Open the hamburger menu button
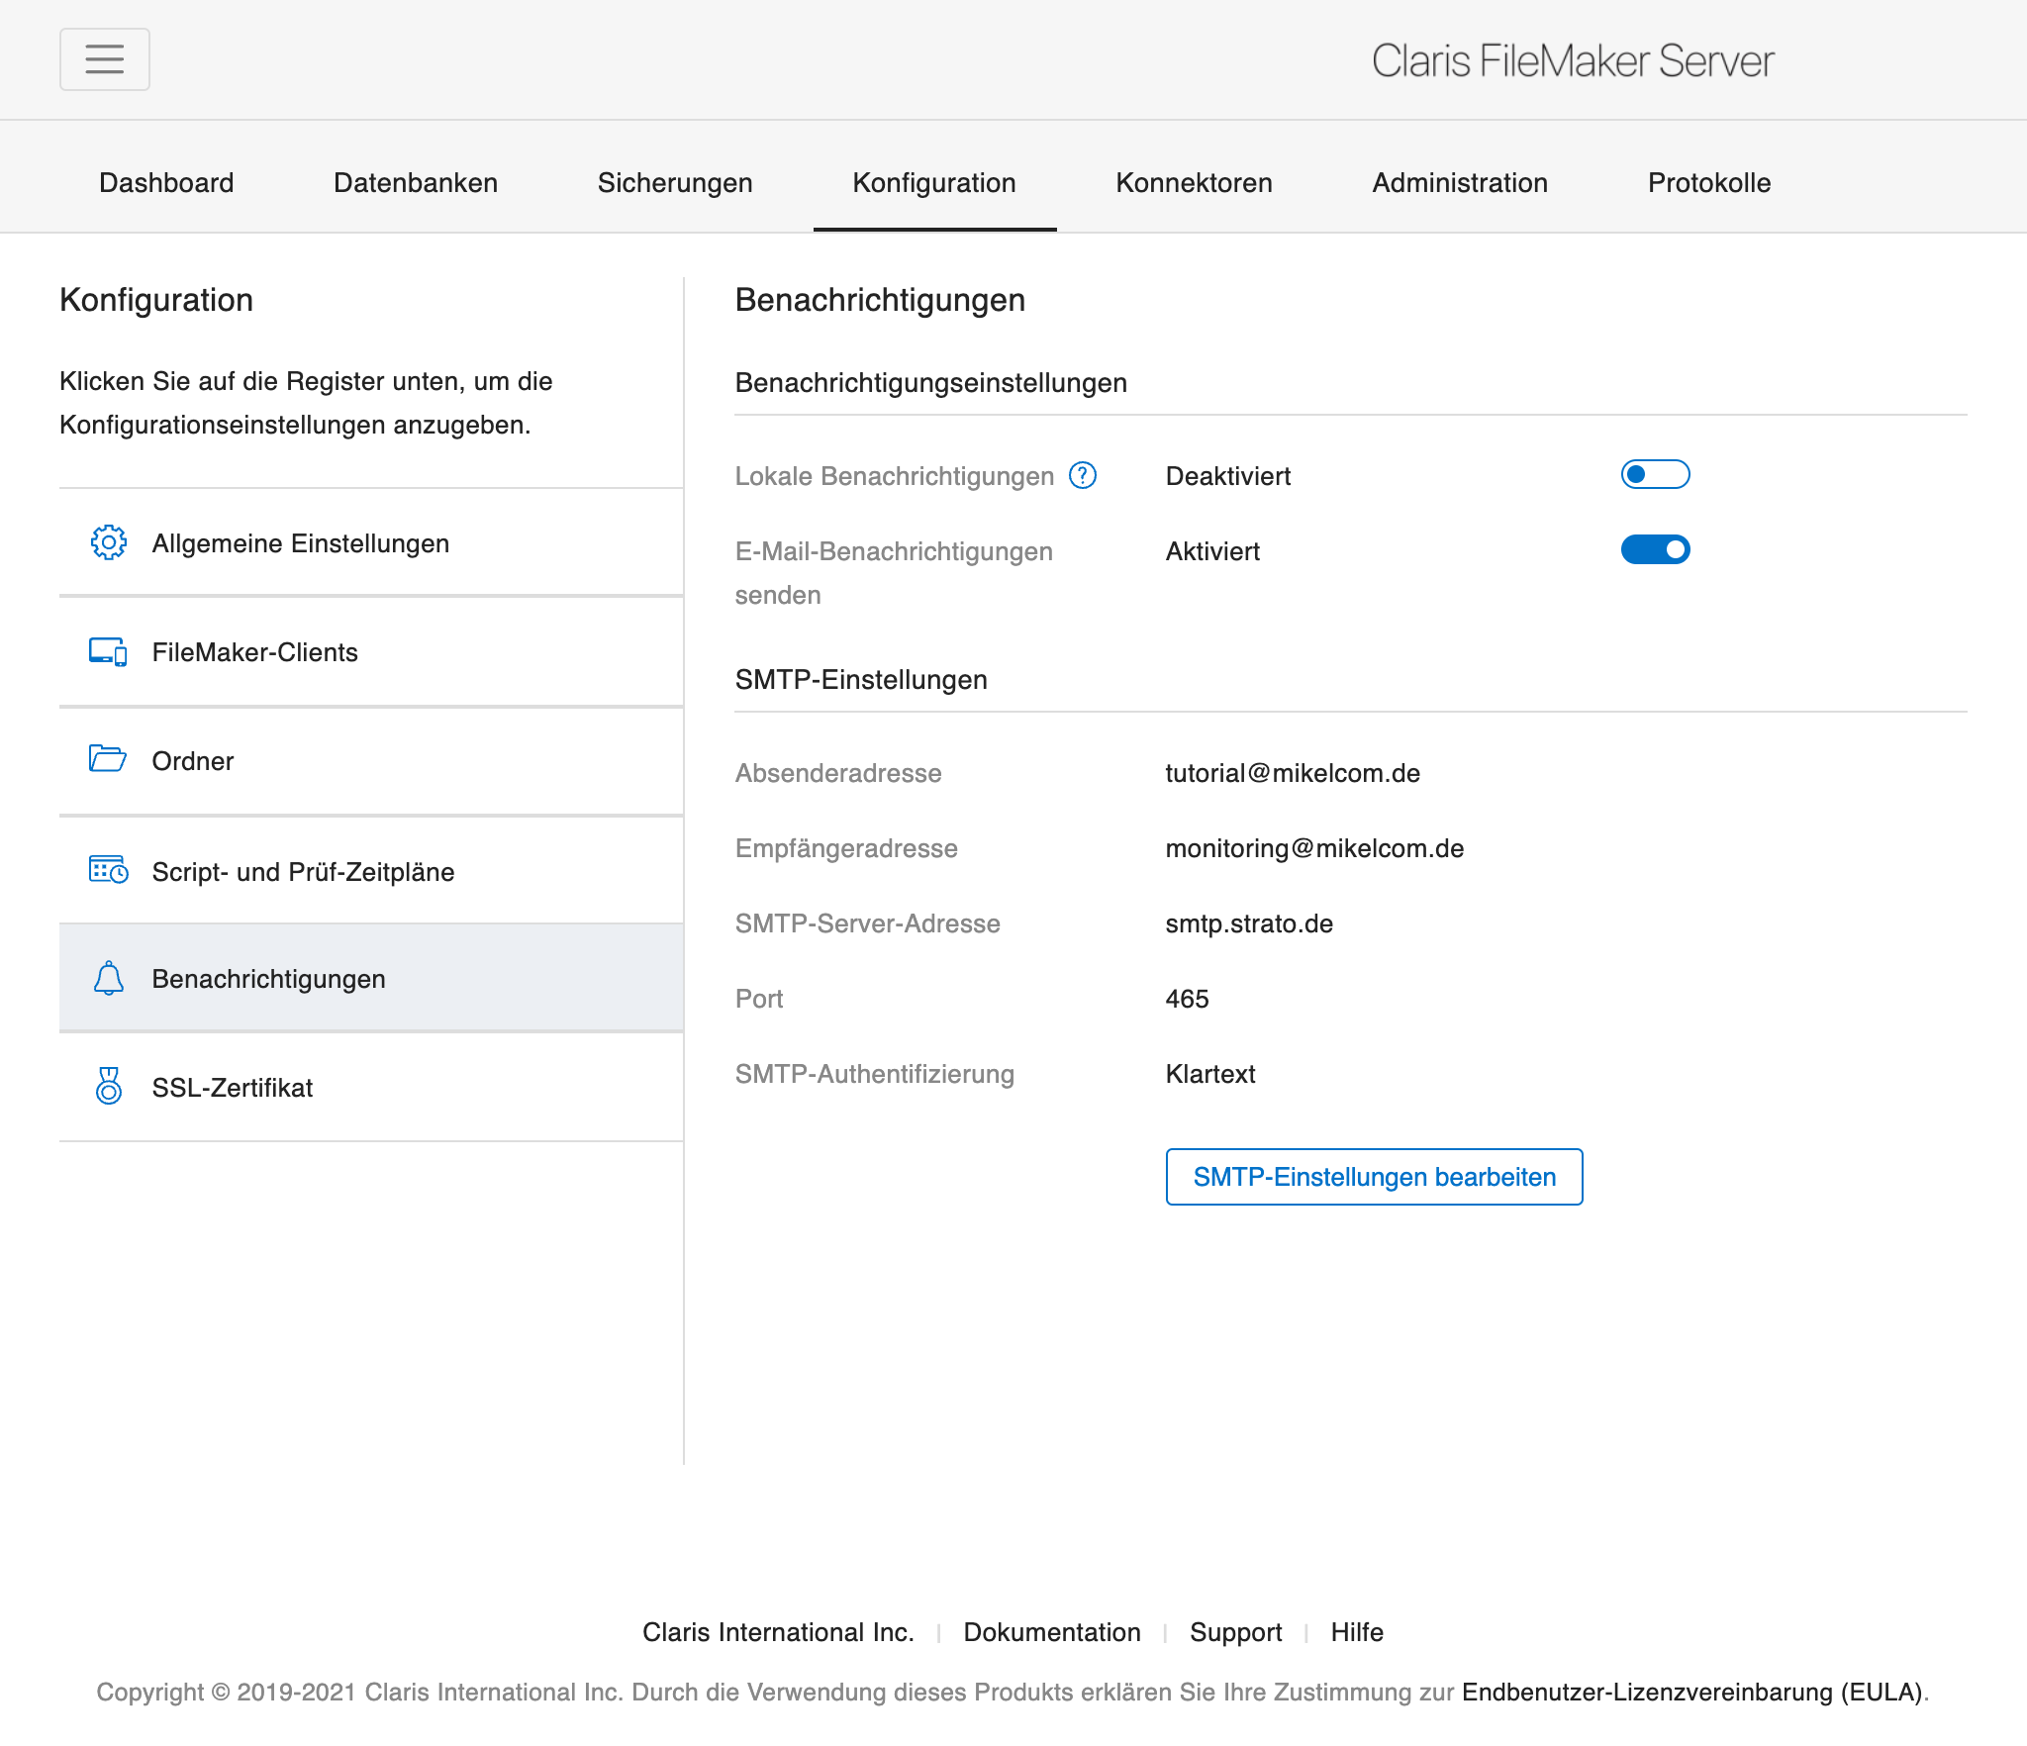This screenshot has height=1746, width=2027. [104, 59]
